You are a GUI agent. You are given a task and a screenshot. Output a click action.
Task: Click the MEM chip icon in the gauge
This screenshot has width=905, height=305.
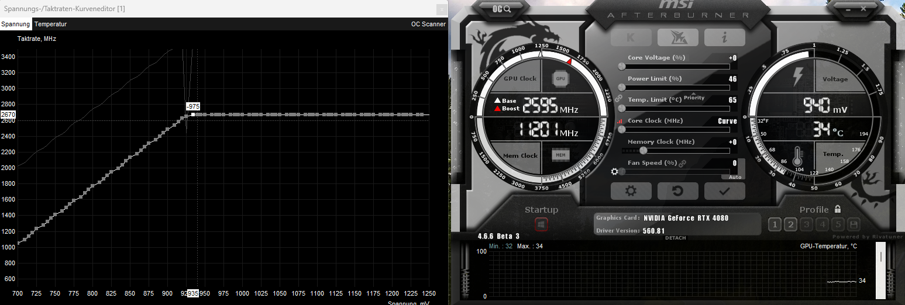point(560,155)
